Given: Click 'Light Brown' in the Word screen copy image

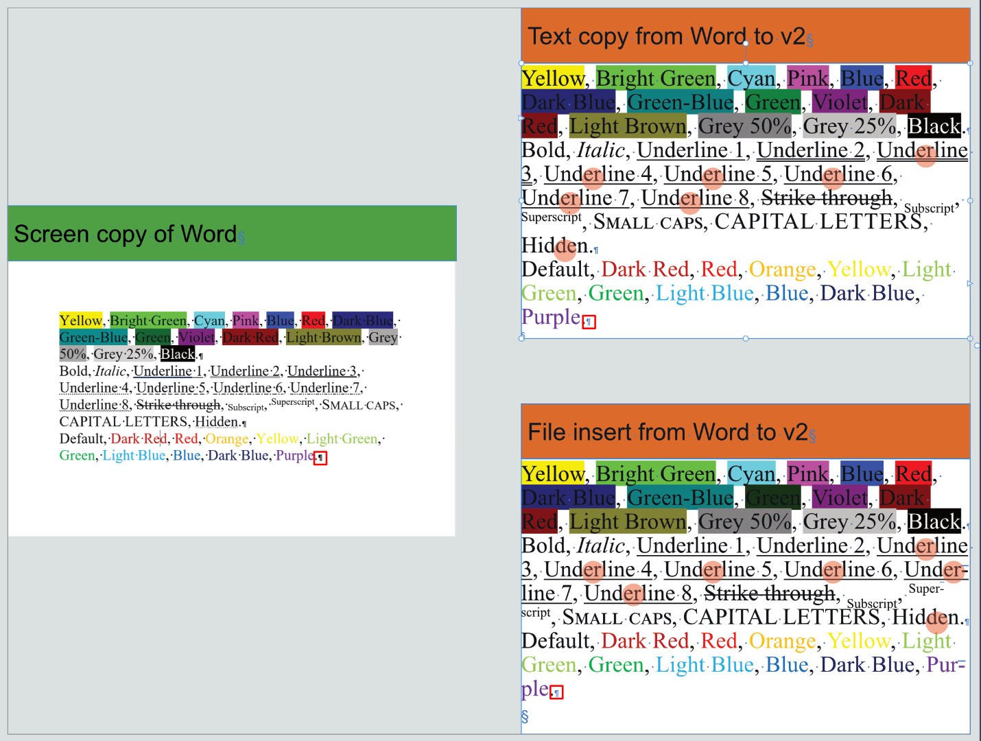Looking at the screenshot, I should pyautogui.click(x=323, y=337).
